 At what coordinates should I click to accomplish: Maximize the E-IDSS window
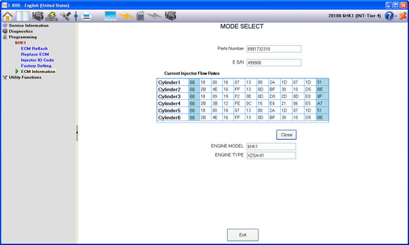396,5
